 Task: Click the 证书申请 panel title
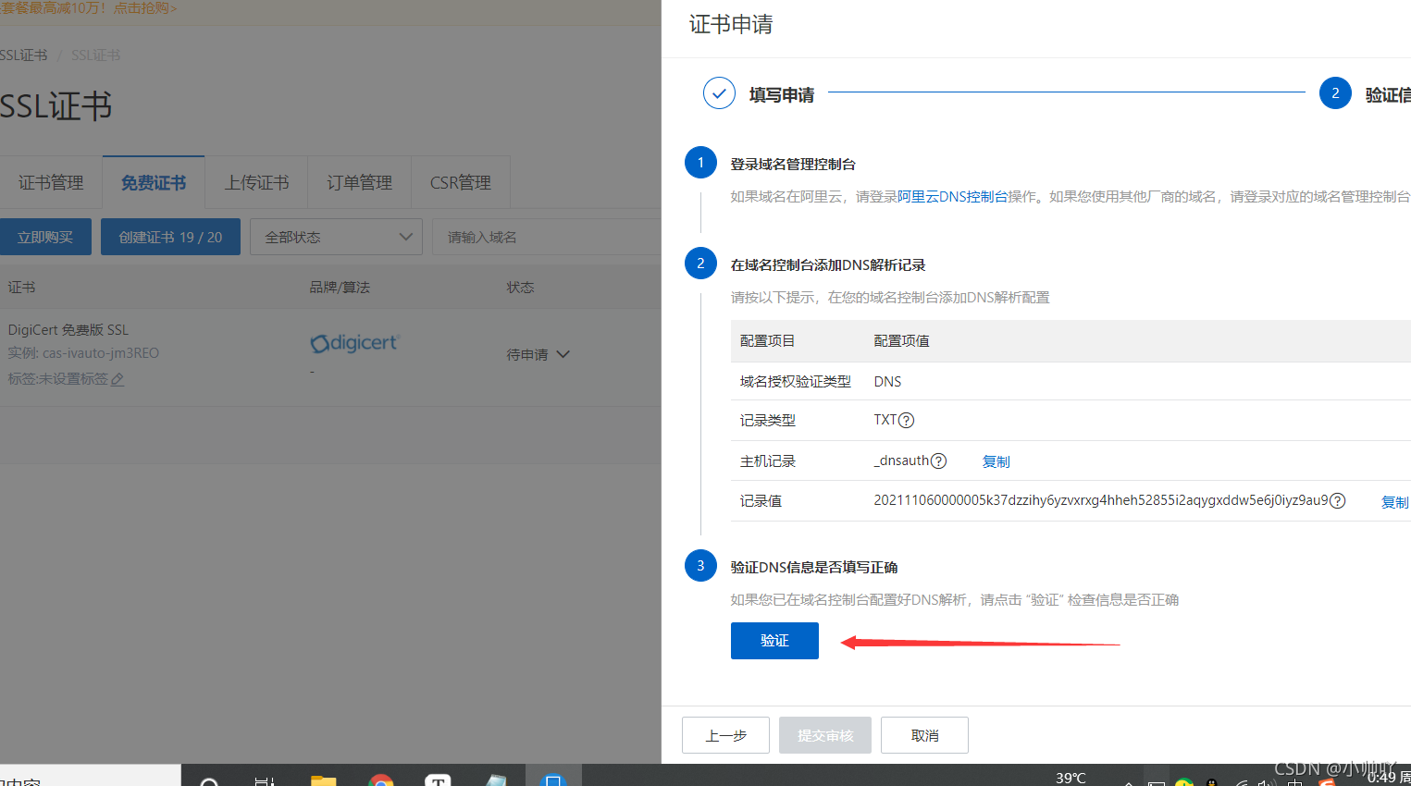(x=731, y=24)
